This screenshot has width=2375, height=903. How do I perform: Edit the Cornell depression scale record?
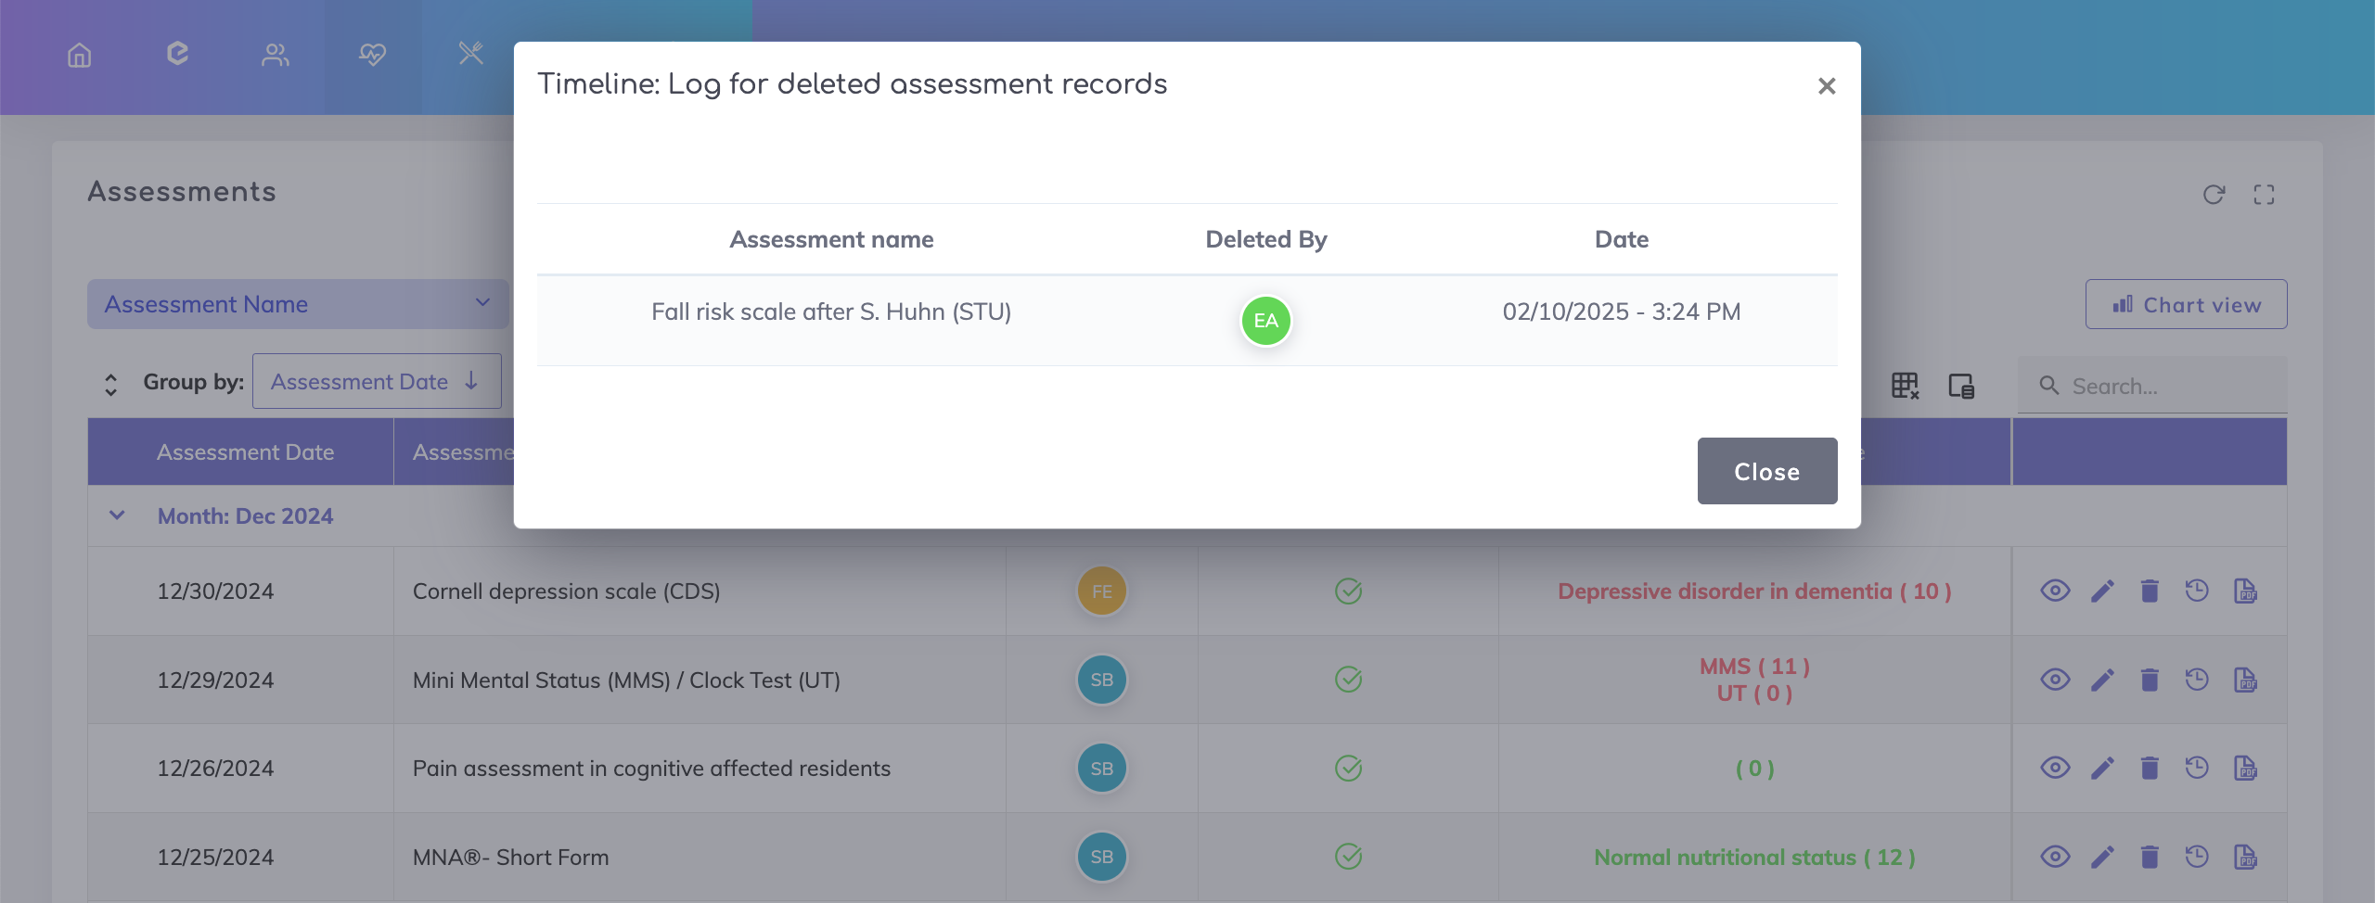pos(2103,591)
